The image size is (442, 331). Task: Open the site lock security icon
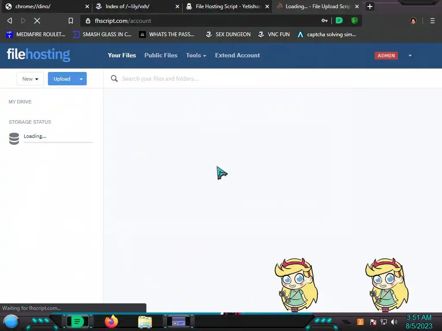point(88,21)
